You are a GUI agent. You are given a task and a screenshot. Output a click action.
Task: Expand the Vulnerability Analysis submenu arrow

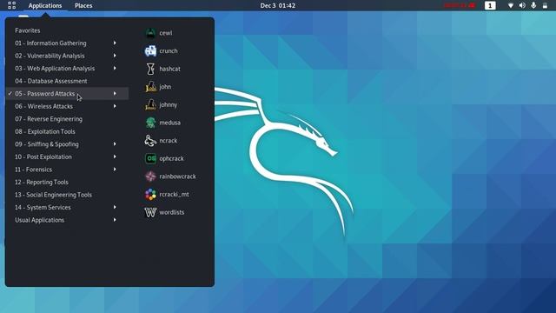coord(115,56)
